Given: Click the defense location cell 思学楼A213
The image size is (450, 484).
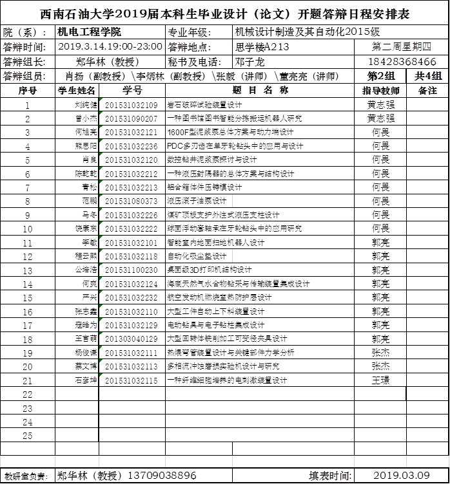Looking at the screenshot, I should point(262,47).
